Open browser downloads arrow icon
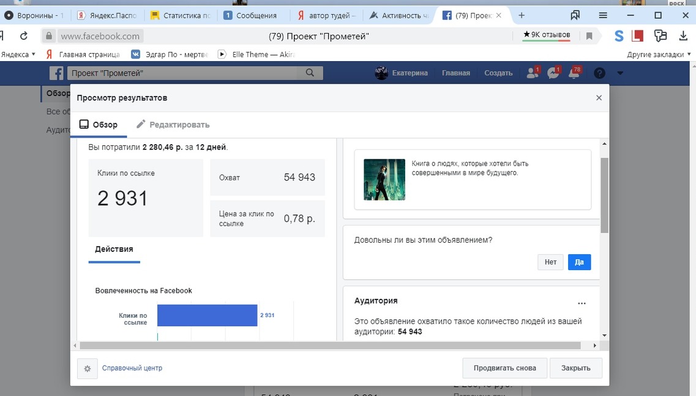This screenshot has width=696, height=396. (x=683, y=36)
